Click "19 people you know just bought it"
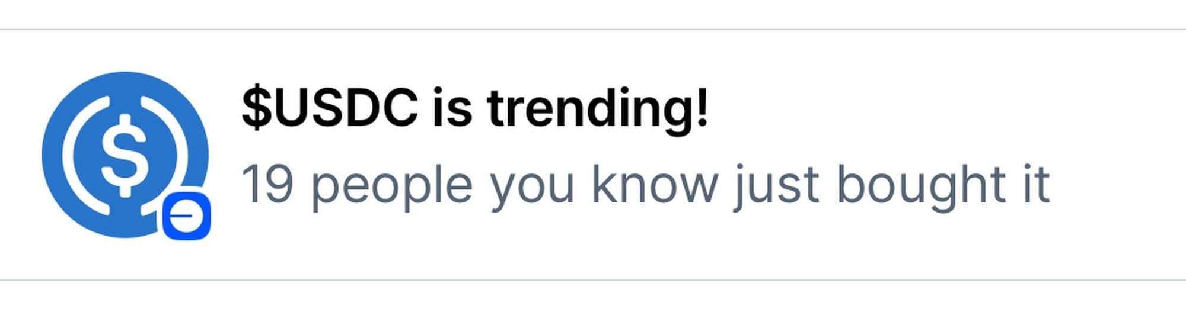1186x312 pixels. click(645, 185)
